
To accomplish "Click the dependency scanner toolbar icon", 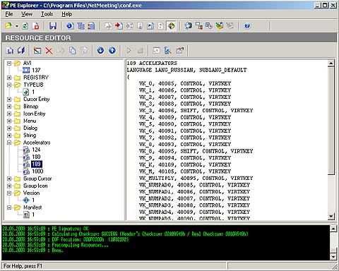I will coord(199,26).
